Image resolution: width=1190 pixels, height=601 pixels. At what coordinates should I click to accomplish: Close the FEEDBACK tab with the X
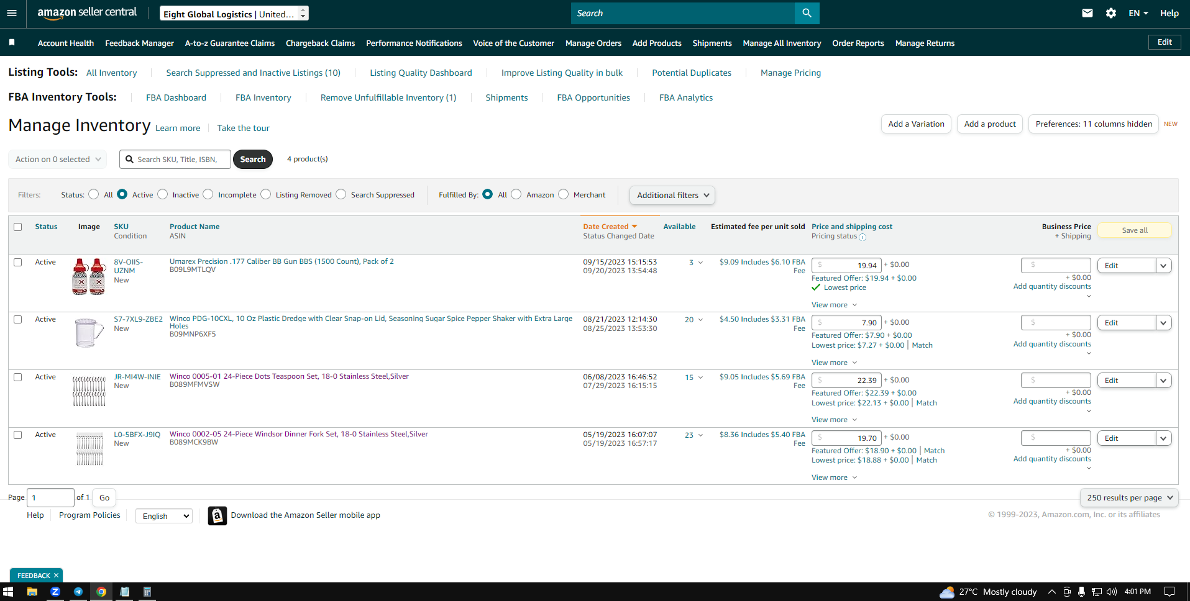pyautogui.click(x=56, y=576)
